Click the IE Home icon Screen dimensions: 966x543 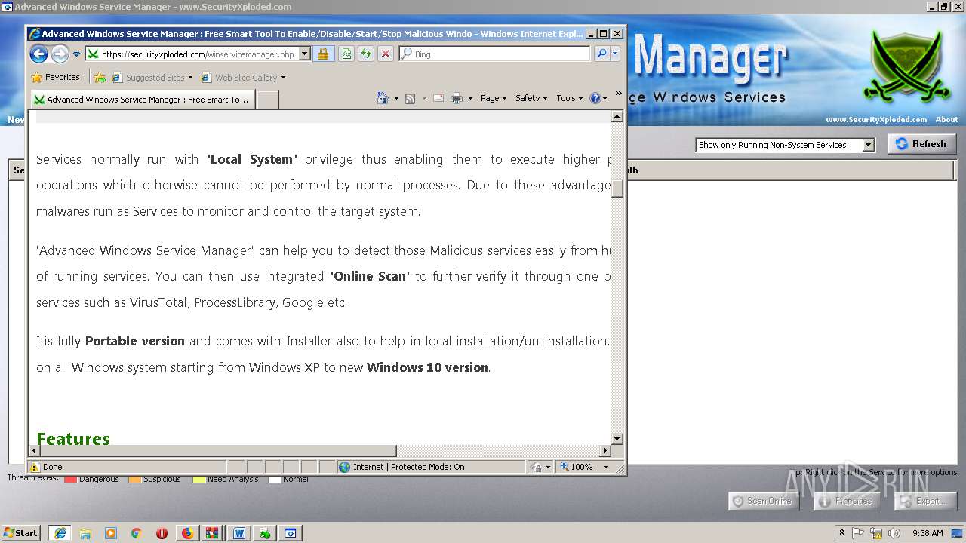pos(383,98)
